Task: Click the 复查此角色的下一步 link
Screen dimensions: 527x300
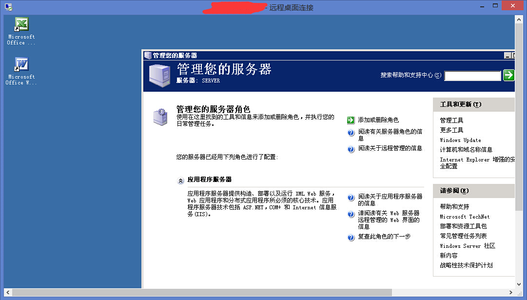Action: point(384,237)
